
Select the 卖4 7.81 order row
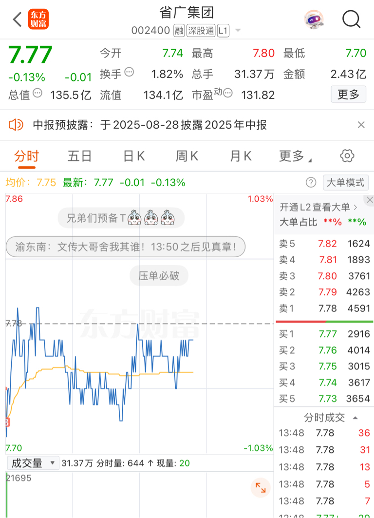tap(324, 260)
